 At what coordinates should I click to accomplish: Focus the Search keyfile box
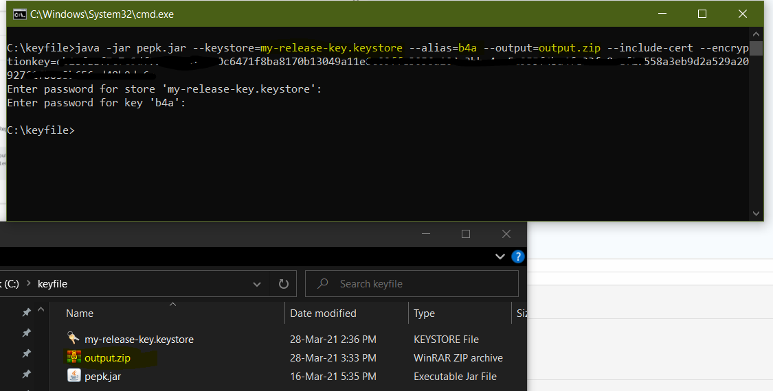tap(412, 284)
